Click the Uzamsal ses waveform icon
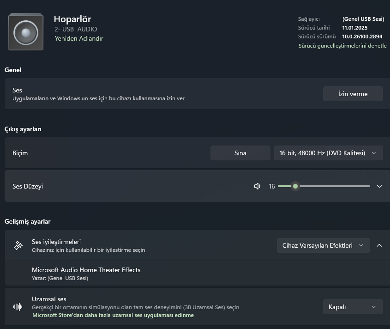The height and width of the screenshot is (329, 390). [x=18, y=307]
